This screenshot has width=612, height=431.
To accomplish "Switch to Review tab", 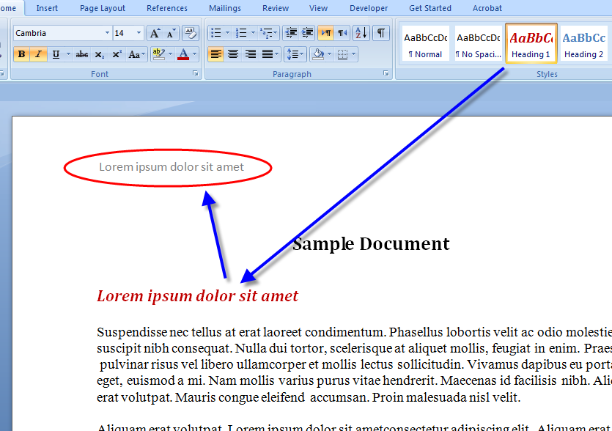I will pyautogui.click(x=276, y=8).
